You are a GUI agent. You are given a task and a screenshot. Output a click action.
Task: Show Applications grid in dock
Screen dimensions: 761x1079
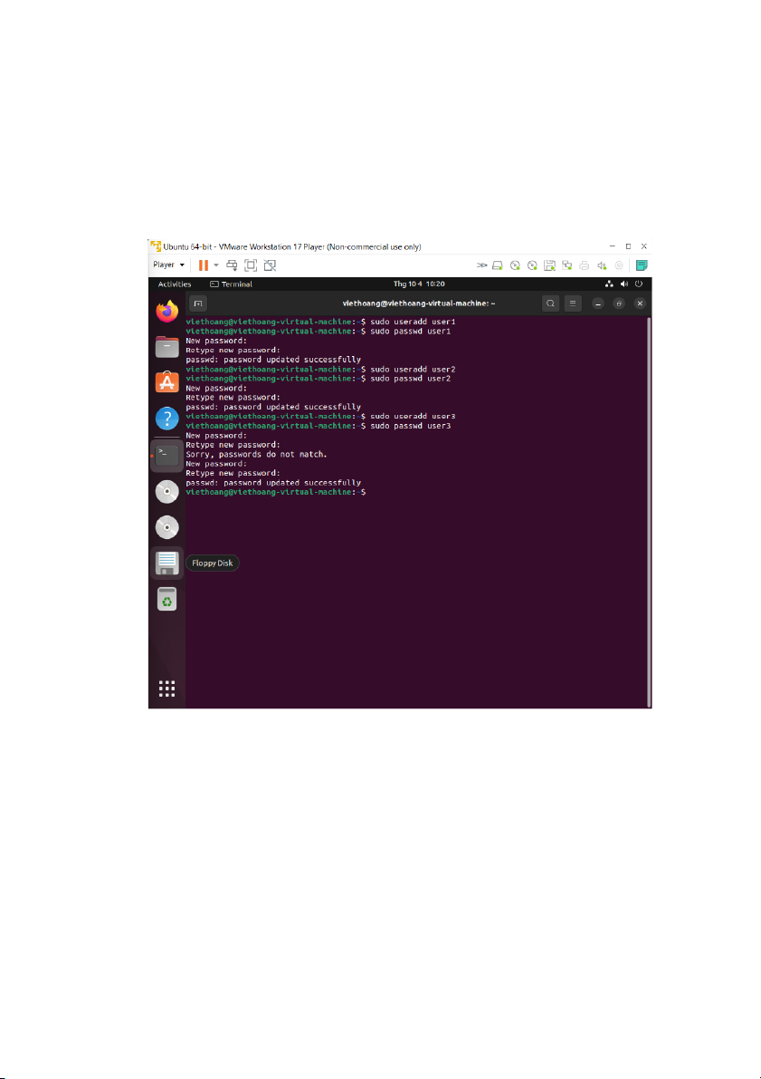tap(167, 689)
